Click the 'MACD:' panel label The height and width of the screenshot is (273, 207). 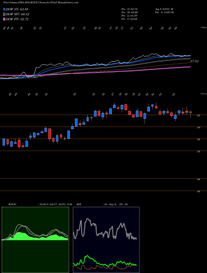point(12,204)
